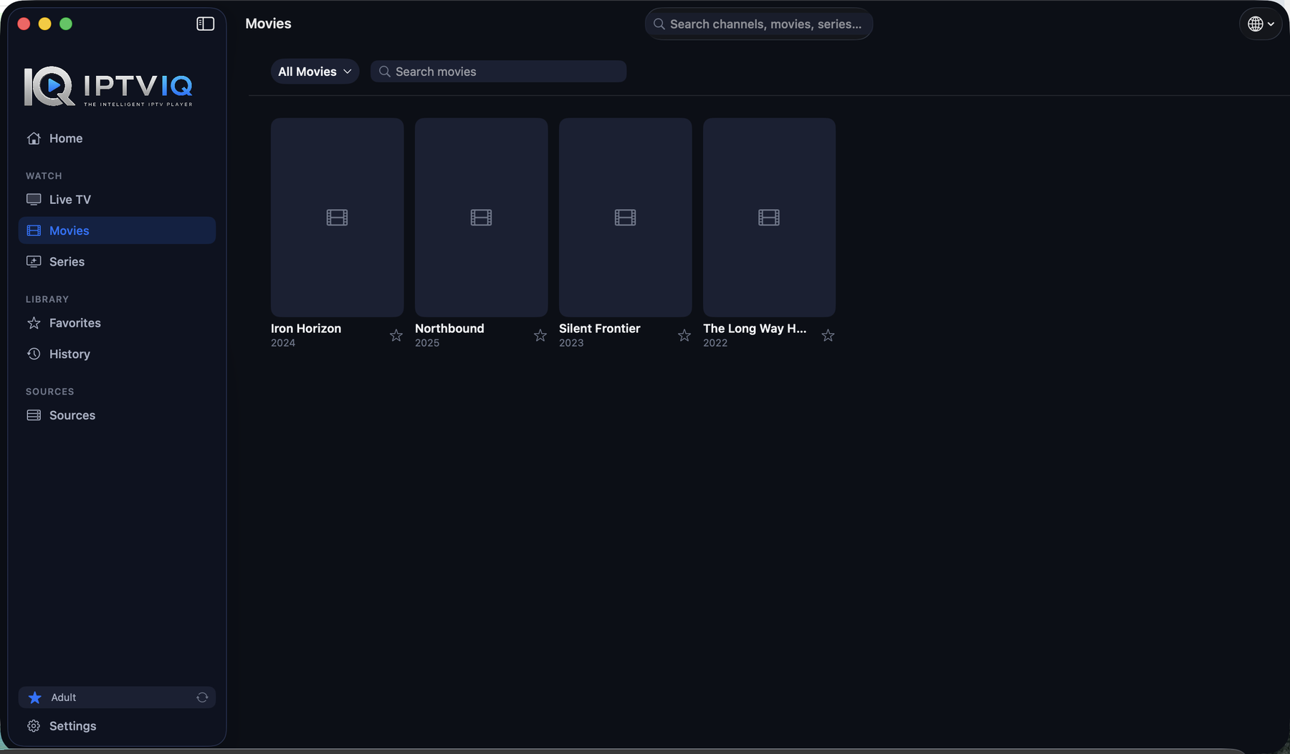Click the Movies page heading
This screenshot has width=1290, height=754.
(268, 24)
